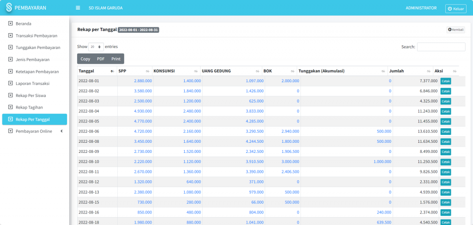Sort by the Aksi column arrows
Viewport: 473px width, 225px height.
tap(455, 71)
